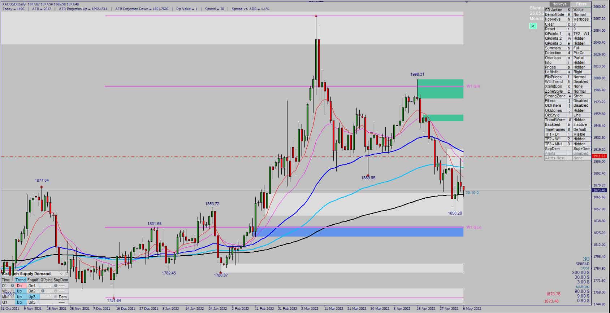Toggle OldZones visibility

[x=567, y=110]
